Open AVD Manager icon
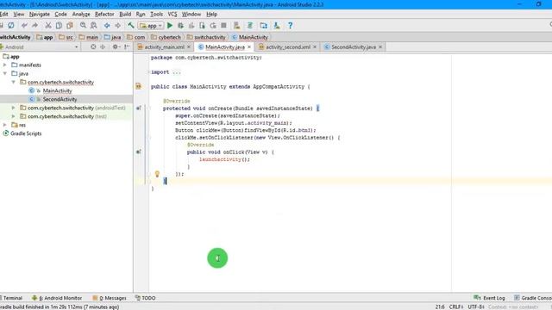This screenshot has height=310, width=552. coord(237,25)
